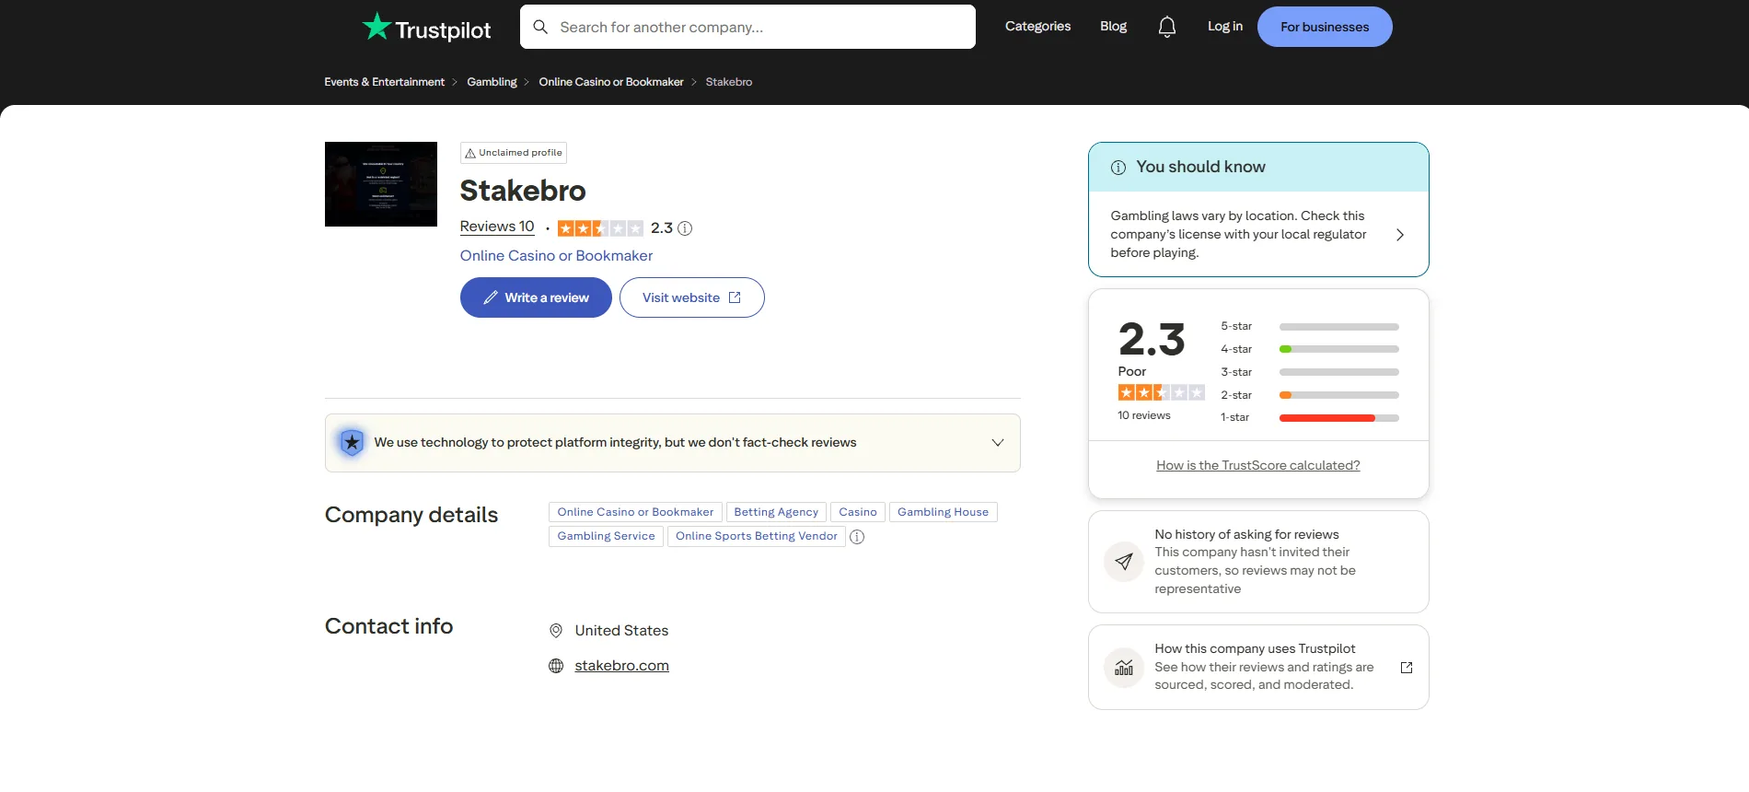Click the search magnifier icon
The width and height of the screenshot is (1749, 792).
click(x=540, y=27)
